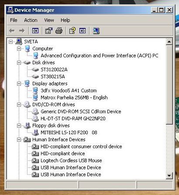This screenshot has height=195, width=179.
Task: Select the ST3120022A disk drive
Action: 54,70
